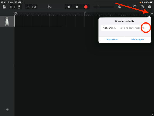Toggle the metronome on or off
The height and width of the screenshot is (116, 154).
coord(119,7)
